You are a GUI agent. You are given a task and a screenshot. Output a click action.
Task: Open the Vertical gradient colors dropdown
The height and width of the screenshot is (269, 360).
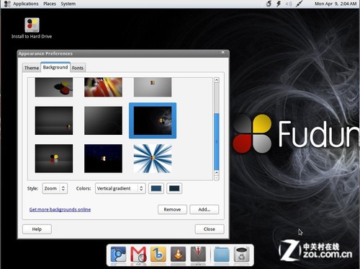pos(120,188)
